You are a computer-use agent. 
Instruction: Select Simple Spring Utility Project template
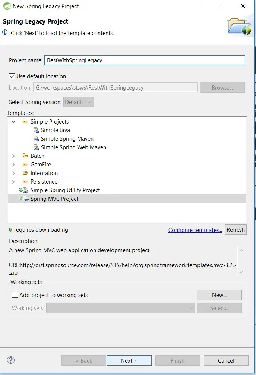65,190
